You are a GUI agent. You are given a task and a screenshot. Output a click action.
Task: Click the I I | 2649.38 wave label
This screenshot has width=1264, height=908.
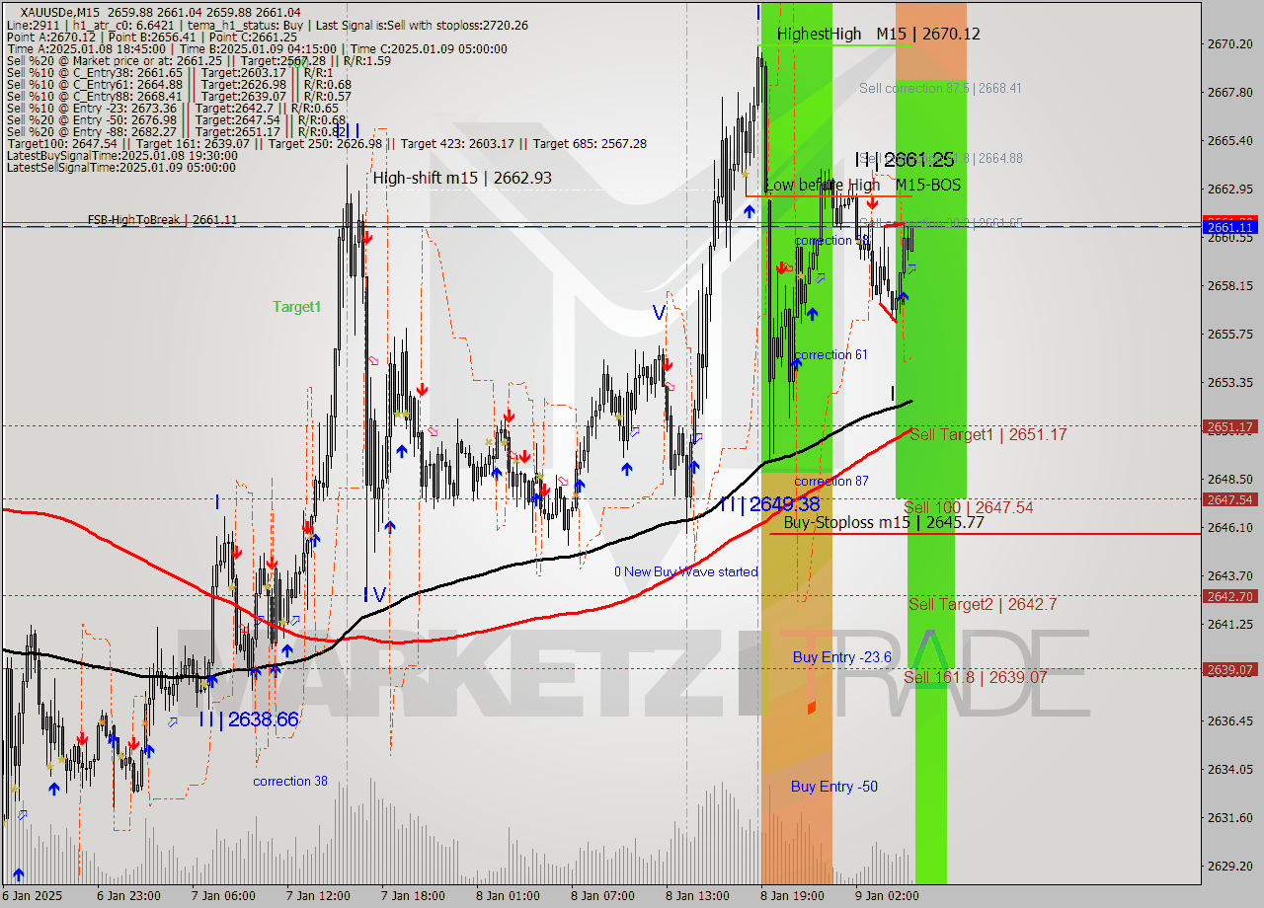tap(769, 504)
